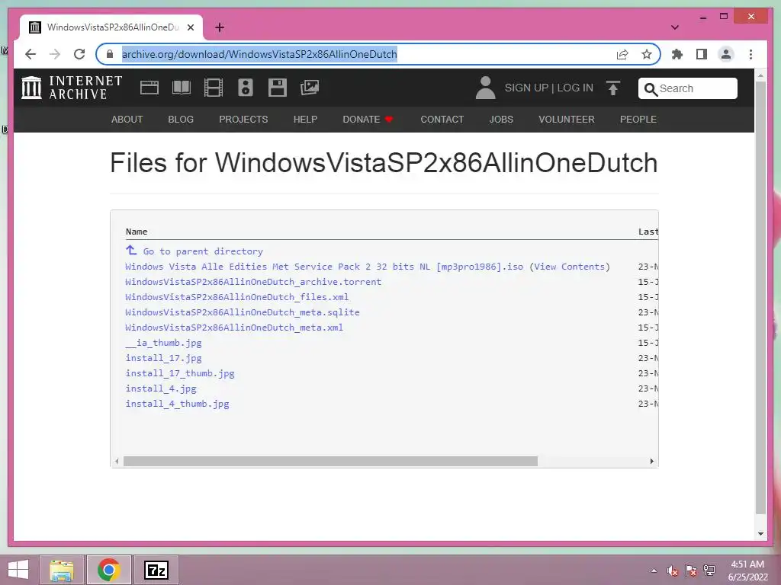Show hidden tray icons arrow
The height and width of the screenshot is (585, 781).
point(654,571)
